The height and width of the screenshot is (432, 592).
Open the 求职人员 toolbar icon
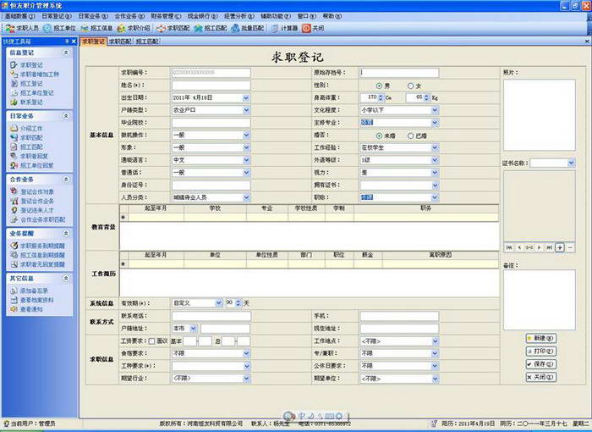[x=22, y=28]
